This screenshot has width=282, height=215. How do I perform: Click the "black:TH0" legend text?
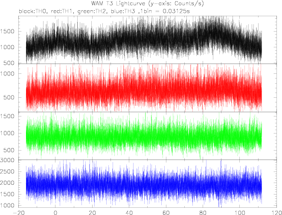click(x=32, y=11)
